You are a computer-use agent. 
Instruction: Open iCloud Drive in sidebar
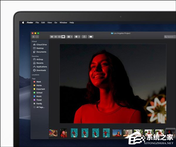point(40,45)
